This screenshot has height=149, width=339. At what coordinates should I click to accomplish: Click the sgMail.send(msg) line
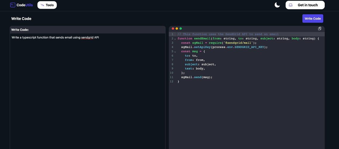197,77
